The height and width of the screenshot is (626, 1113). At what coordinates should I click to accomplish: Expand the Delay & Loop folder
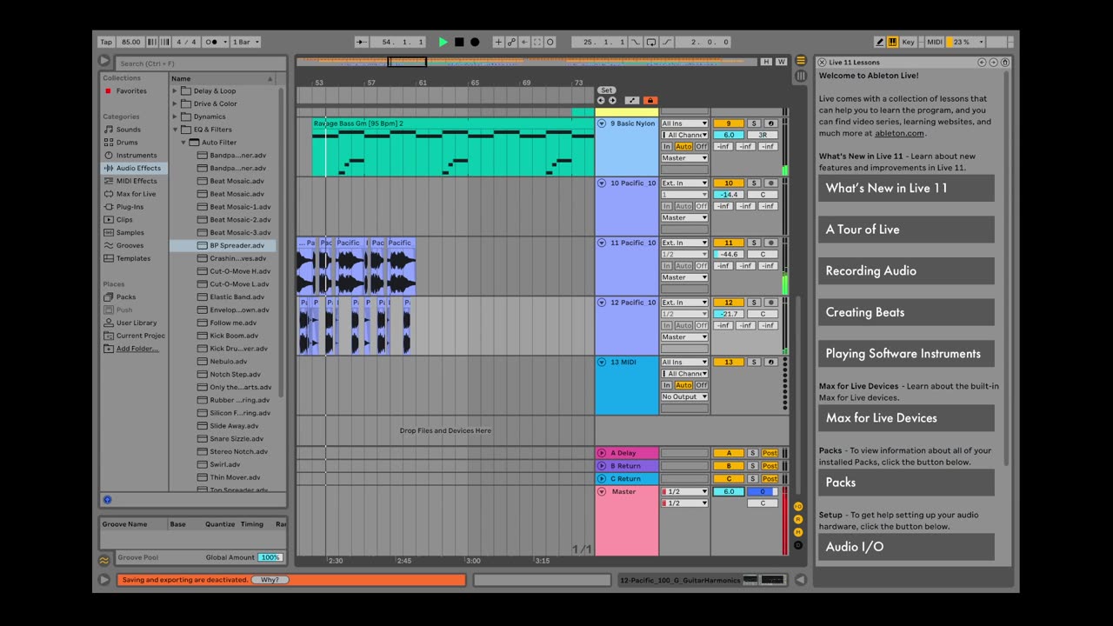[x=175, y=90]
